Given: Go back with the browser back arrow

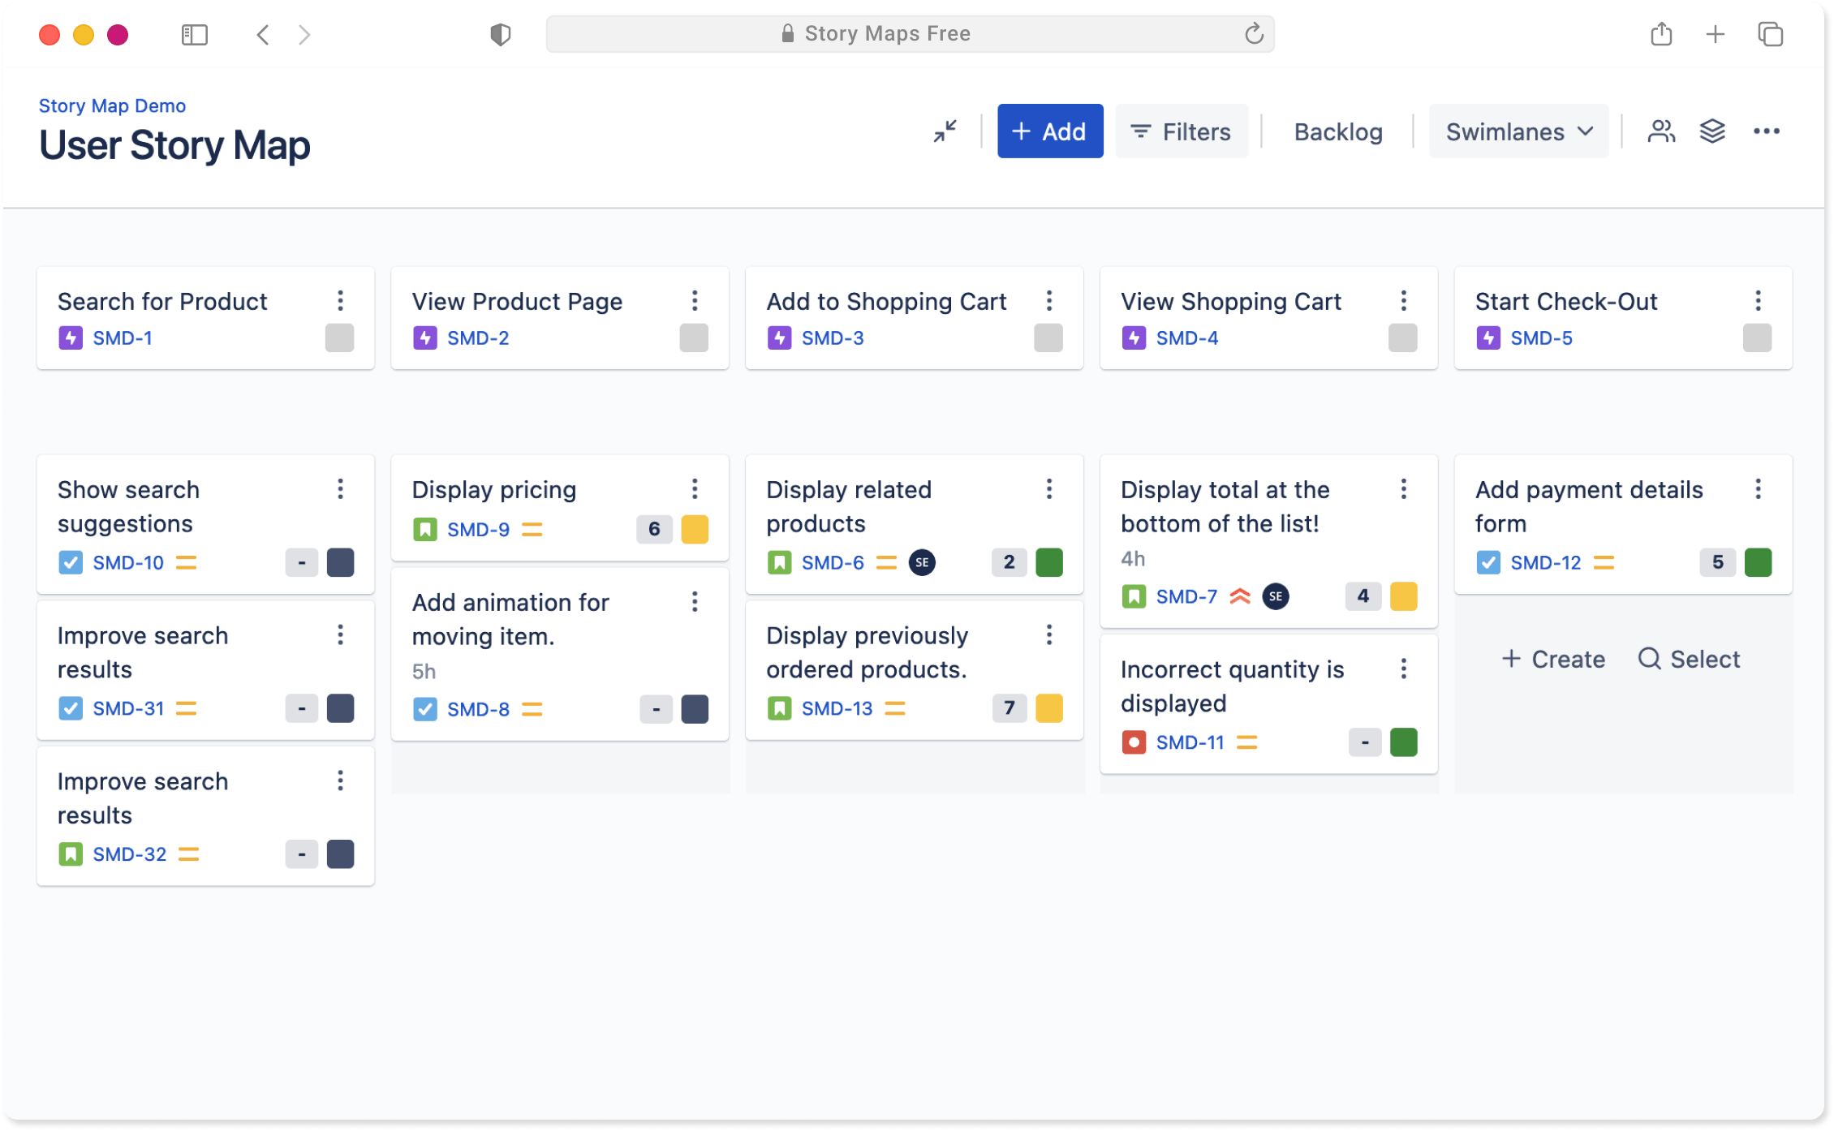Looking at the screenshot, I should 263,34.
